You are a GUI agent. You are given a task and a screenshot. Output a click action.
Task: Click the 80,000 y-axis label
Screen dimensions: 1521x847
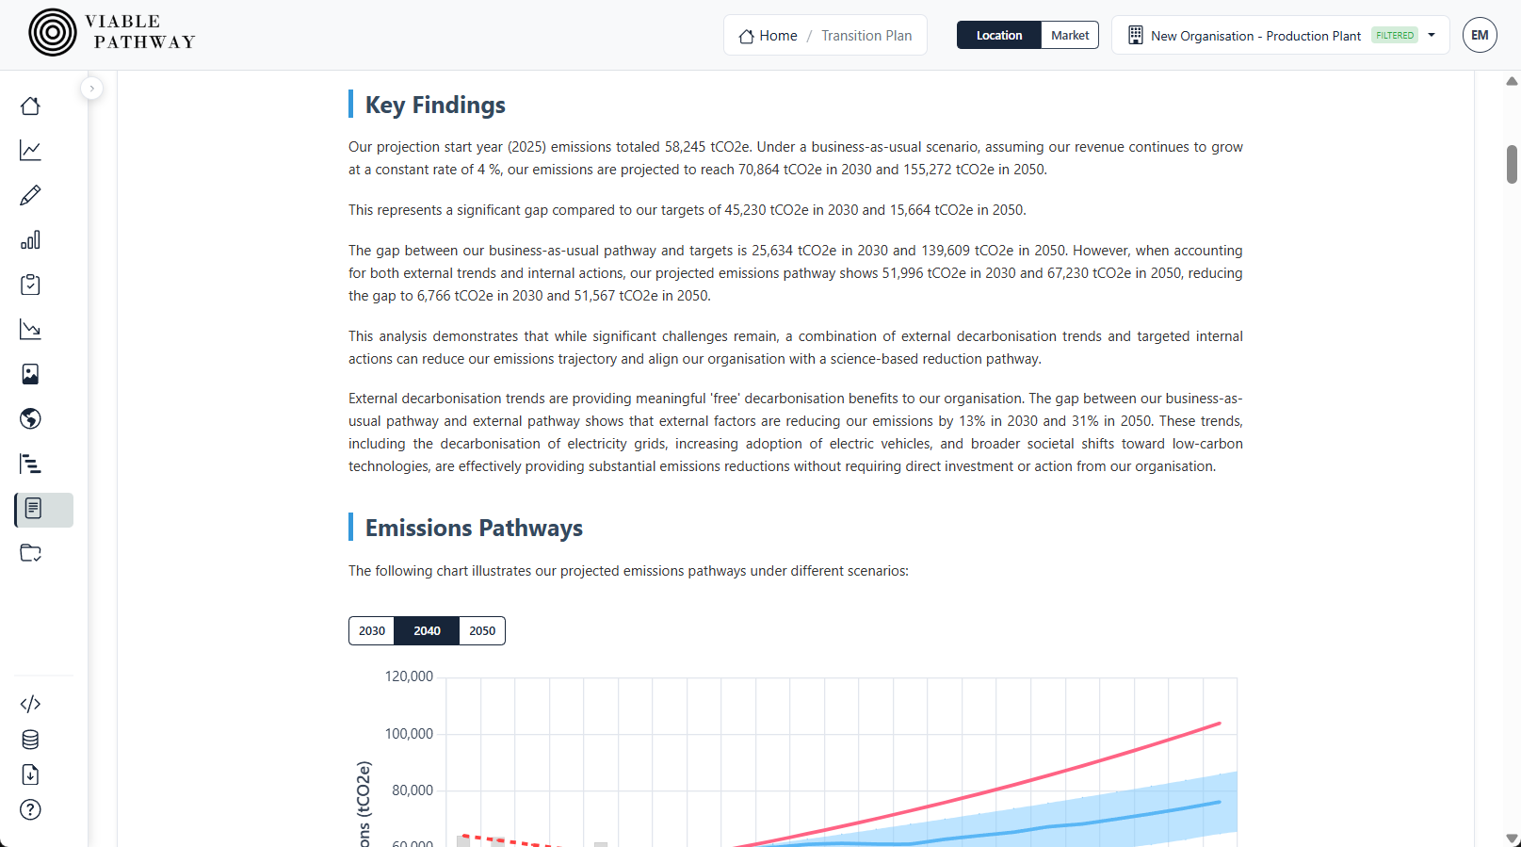point(413,790)
